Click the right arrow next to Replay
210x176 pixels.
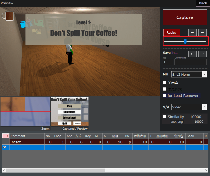tap(202, 33)
